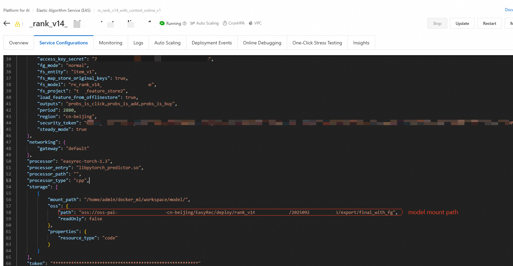Click the "gateway": "default" line
Viewport: 513px width, 266px height.
(x=63, y=149)
